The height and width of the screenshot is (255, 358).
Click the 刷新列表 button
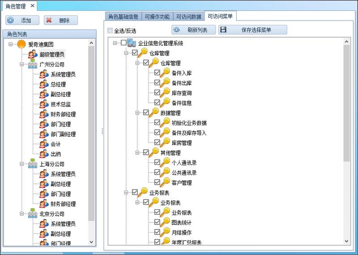click(194, 30)
